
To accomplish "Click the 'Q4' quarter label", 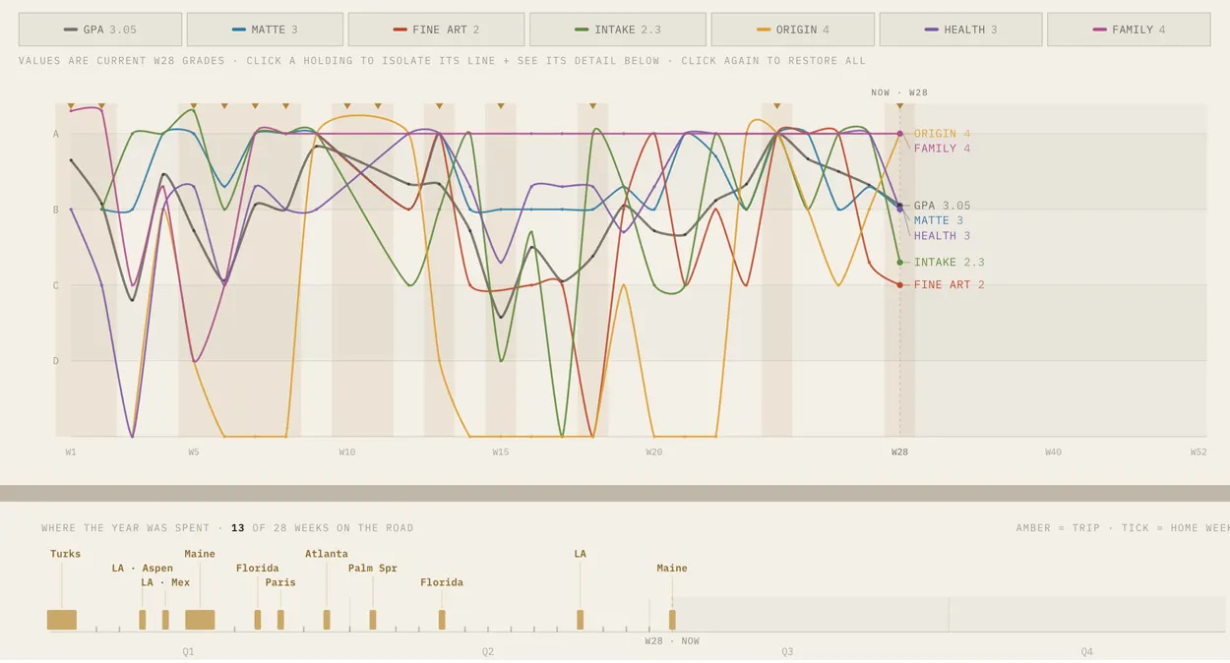I will click(1086, 652).
